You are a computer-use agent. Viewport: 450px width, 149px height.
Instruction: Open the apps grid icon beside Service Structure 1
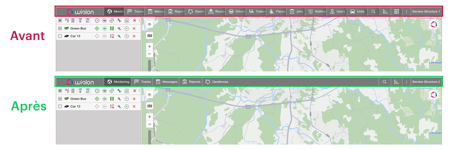click(397, 11)
